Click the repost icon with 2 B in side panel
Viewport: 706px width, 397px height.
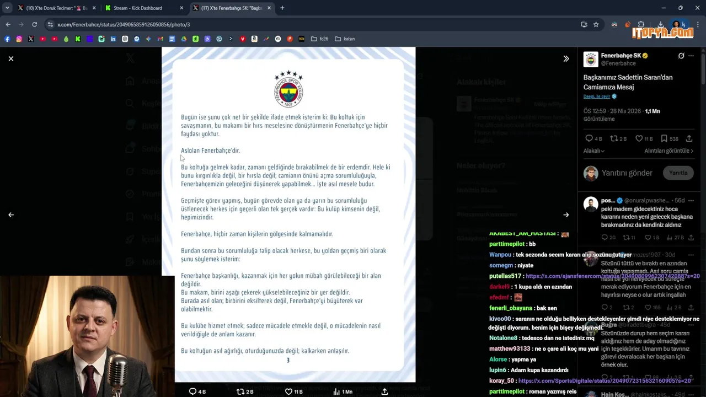(x=614, y=138)
